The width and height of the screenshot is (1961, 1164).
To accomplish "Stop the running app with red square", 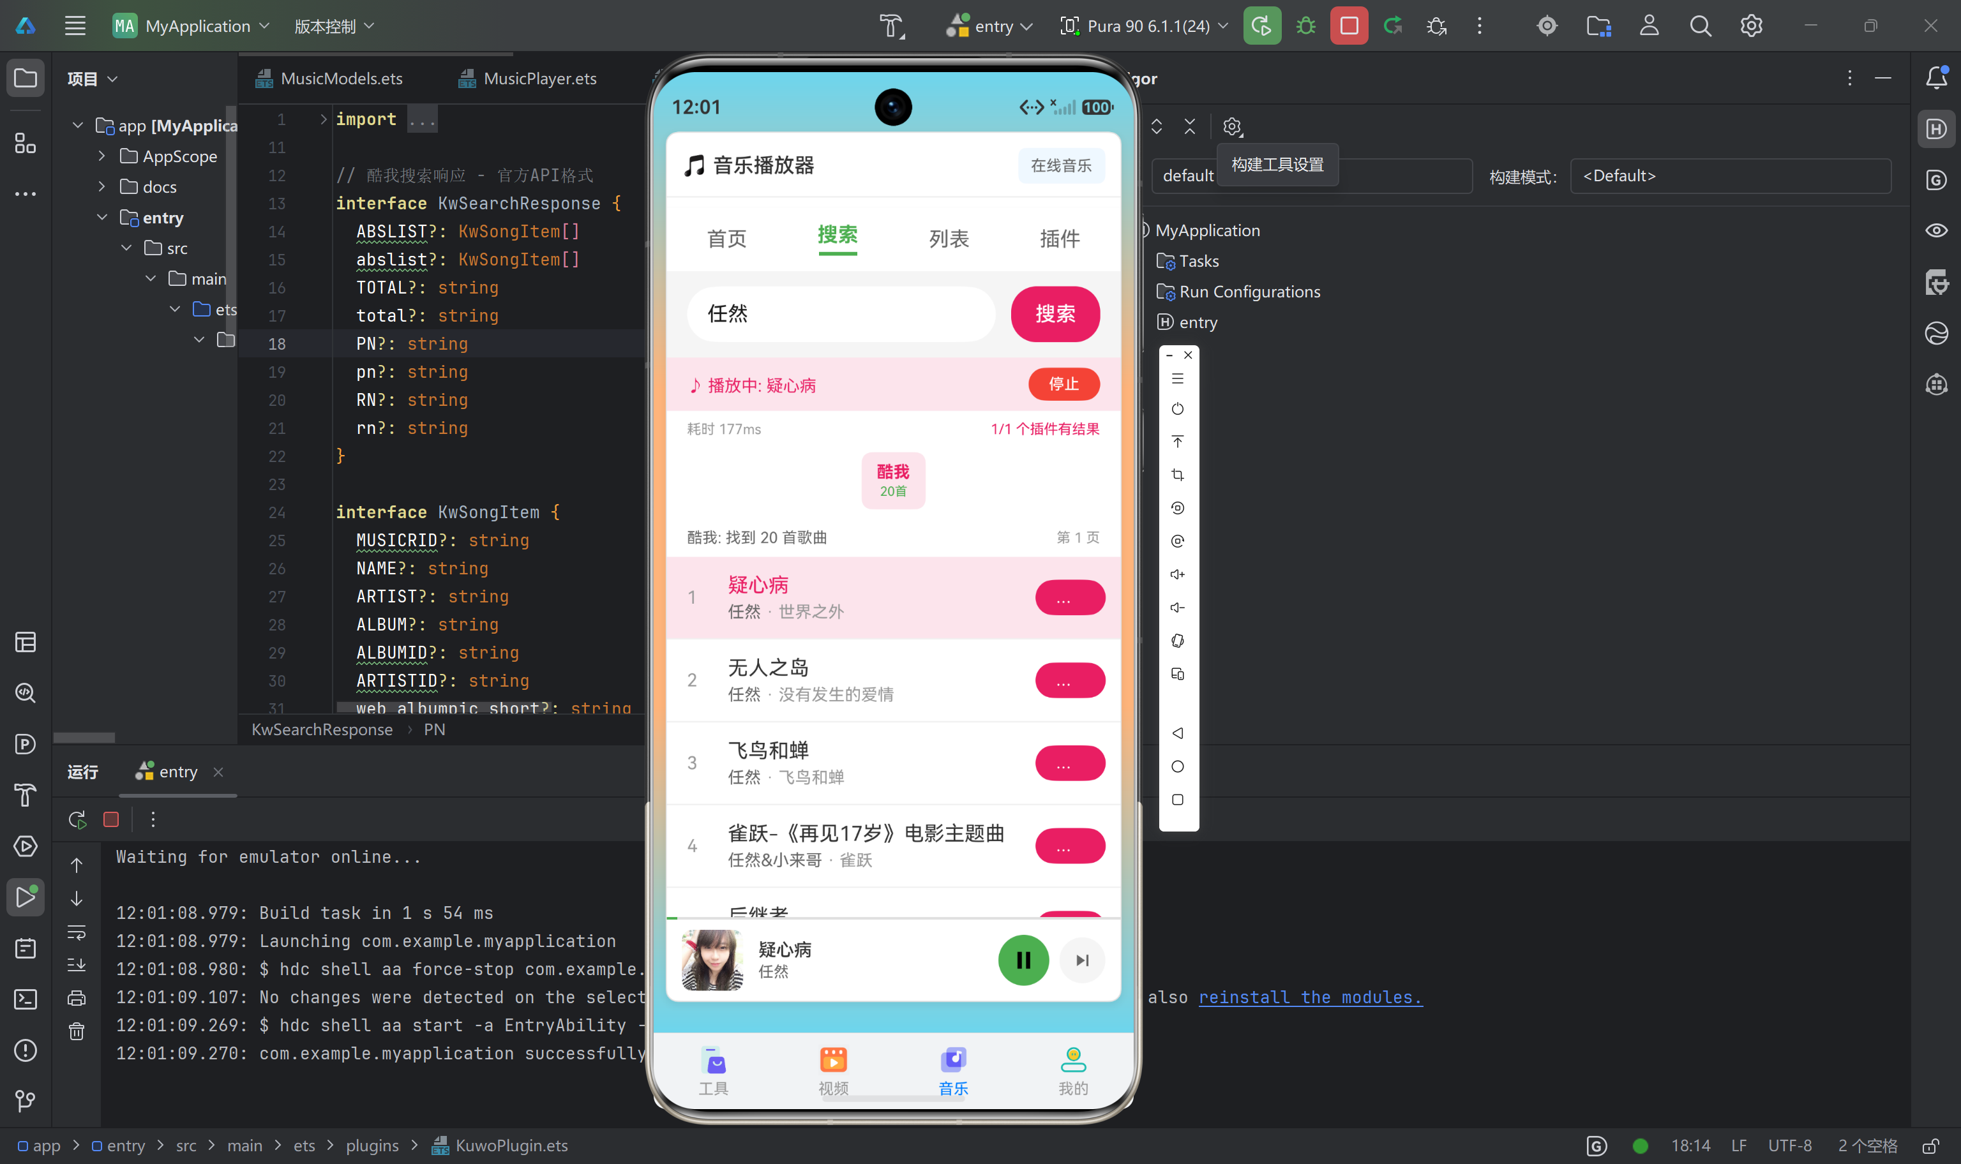I will [x=1348, y=26].
